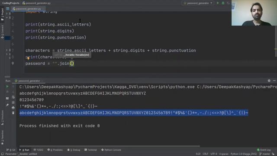Viewport: 277px width, 156px height.
Task: Toggle the Commit side panel
Action: (x=2, y=32)
